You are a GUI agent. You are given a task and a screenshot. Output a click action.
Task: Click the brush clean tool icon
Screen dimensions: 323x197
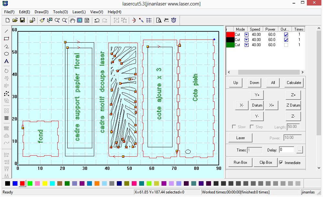tap(42, 20)
